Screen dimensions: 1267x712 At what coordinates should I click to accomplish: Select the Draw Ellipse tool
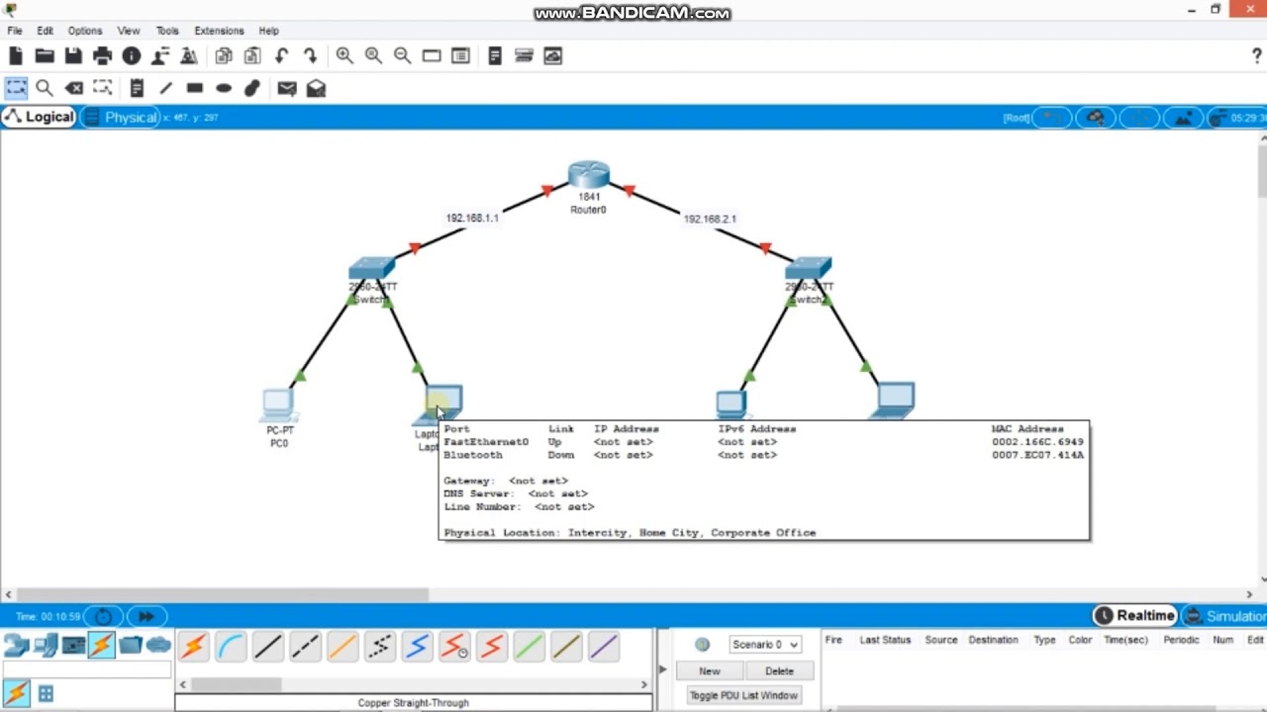[224, 89]
